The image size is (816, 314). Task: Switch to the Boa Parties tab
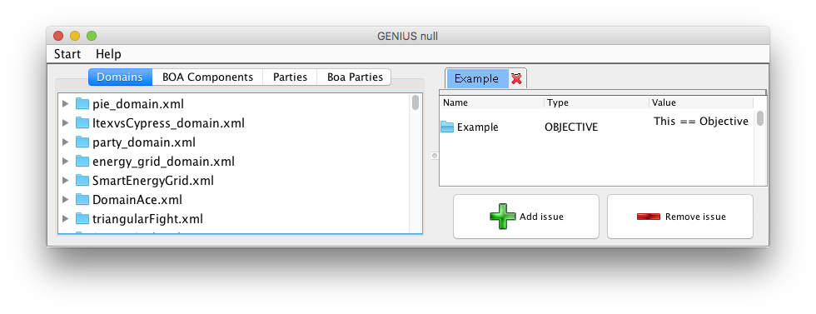355,77
